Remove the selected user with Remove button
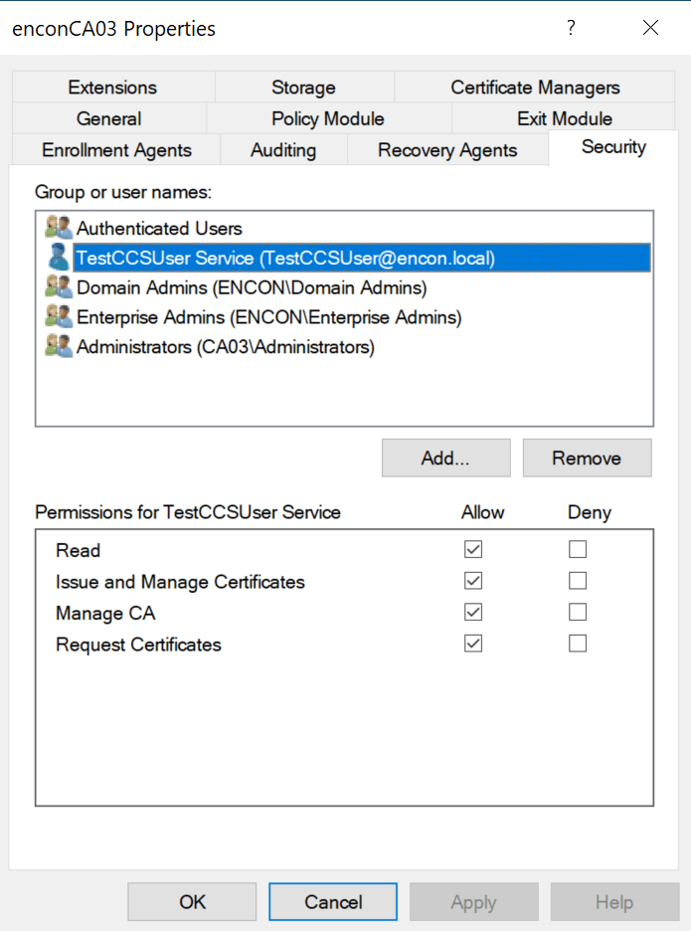The image size is (691, 931). pyautogui.click(x=587, y=459)
